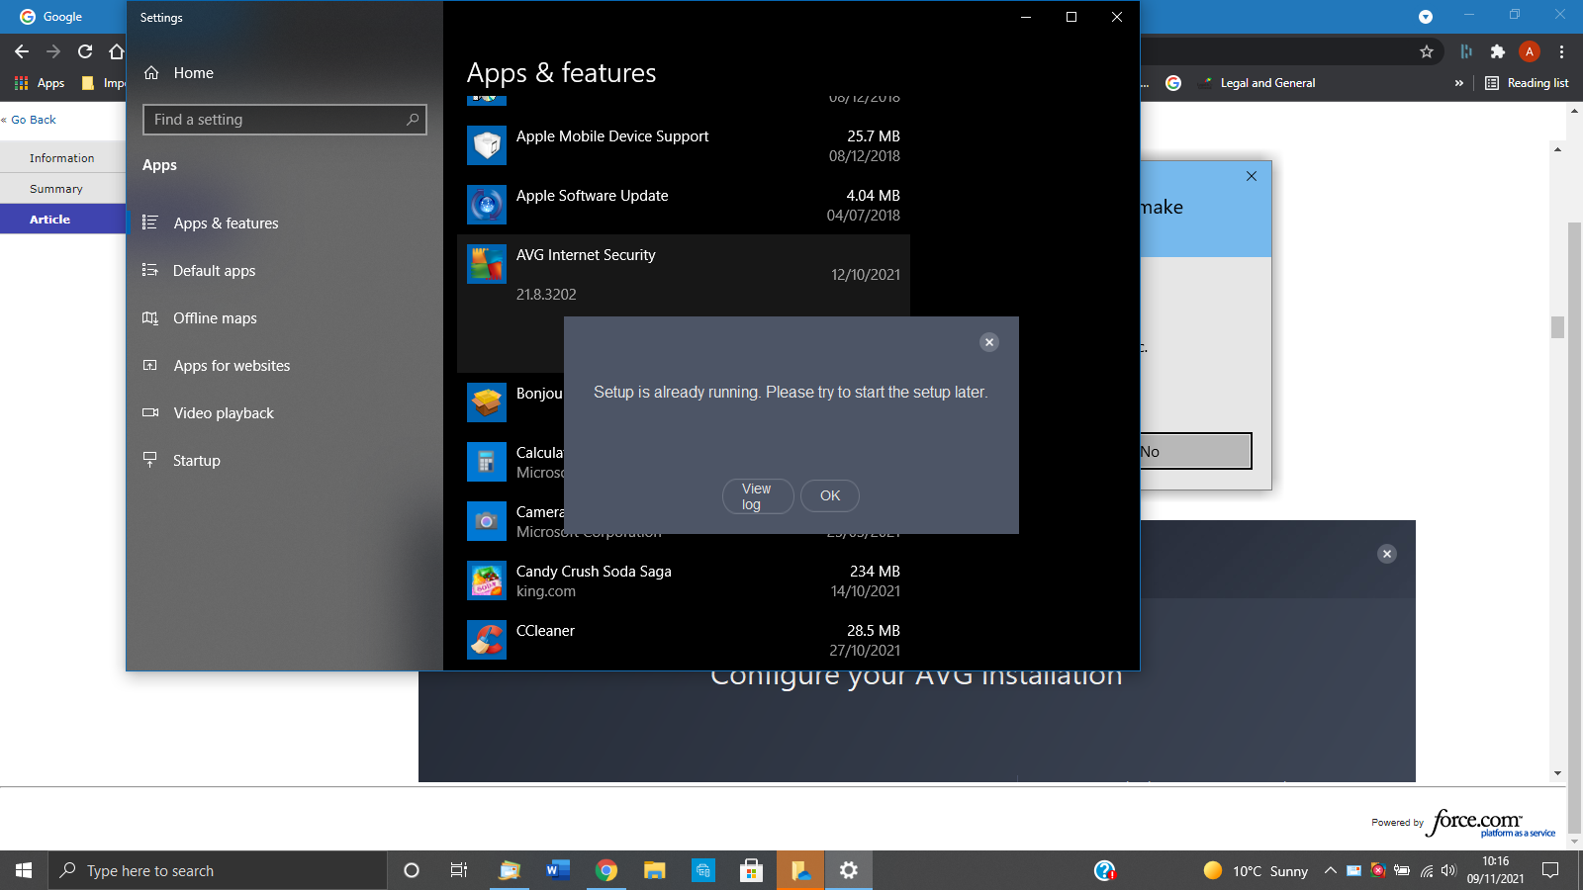This screenshot has width=1583, height=890.
Task: Click the volume speaker tray icon
Action: (1448, 870)
